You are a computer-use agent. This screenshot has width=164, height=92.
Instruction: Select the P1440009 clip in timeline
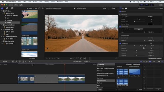26,79
